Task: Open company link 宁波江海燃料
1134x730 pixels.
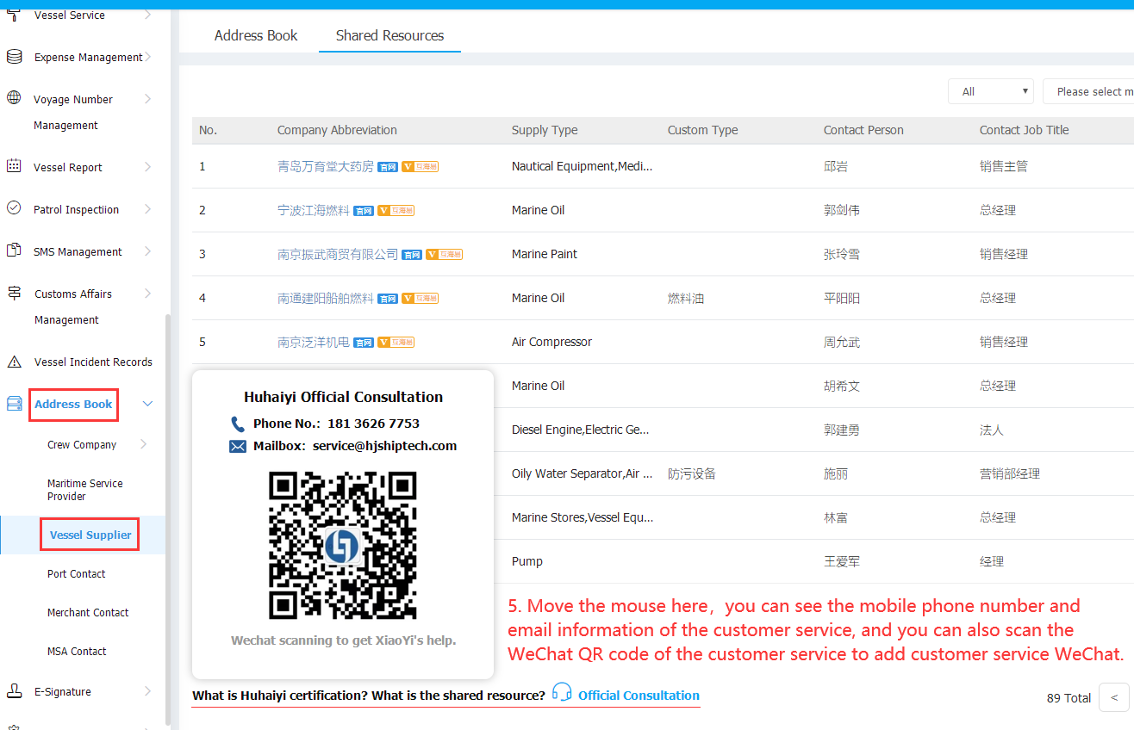Action: tap(314, 211)
